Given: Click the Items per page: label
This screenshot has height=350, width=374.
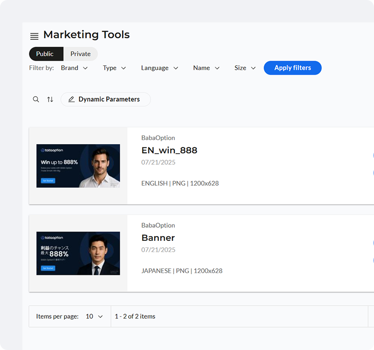Looking at the screenshot, I should pyautogui.click(x=57, y=316).
